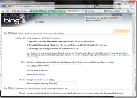Click the Hotmail link
The height and width of the screenshot is (98, 137).
coord(75,15)
